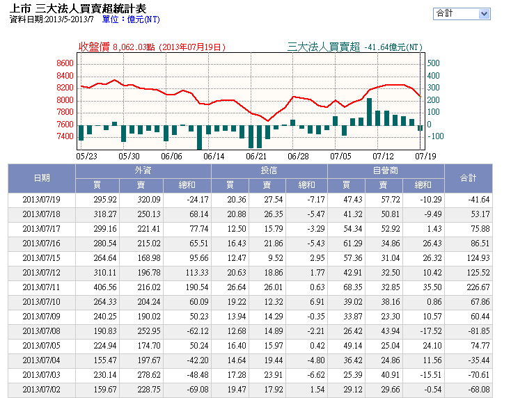The height and width of the screenshot is (398, 511).
Task: Click the 06/21 chart x-axis label
Action: pos(256,157)
